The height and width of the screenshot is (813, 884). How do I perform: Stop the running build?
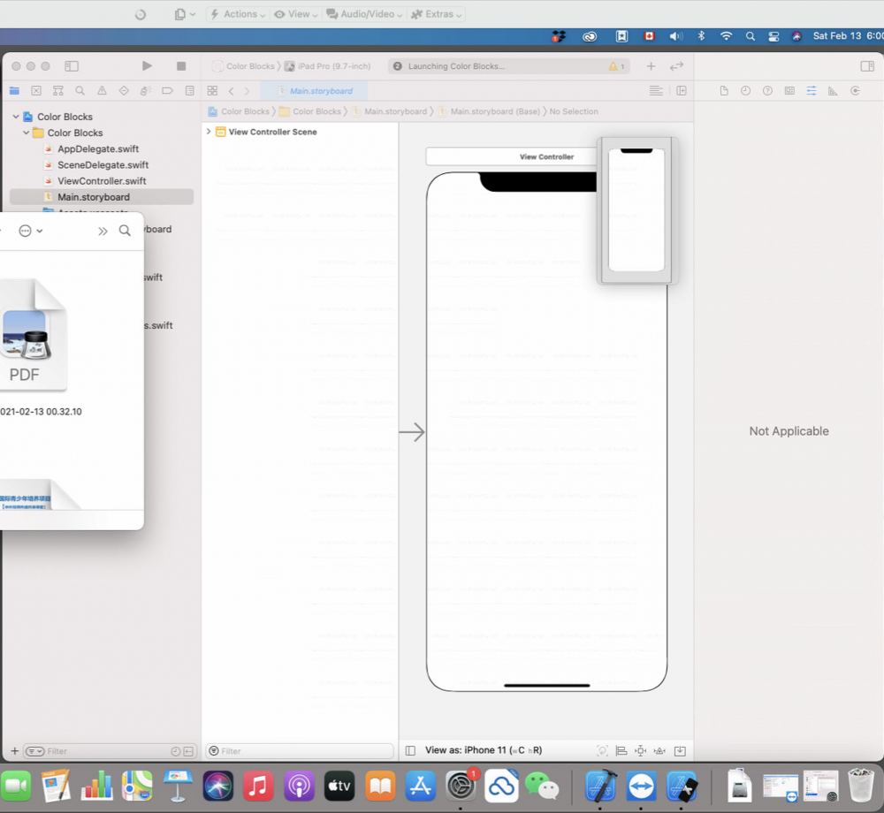(x=181, y=66)
